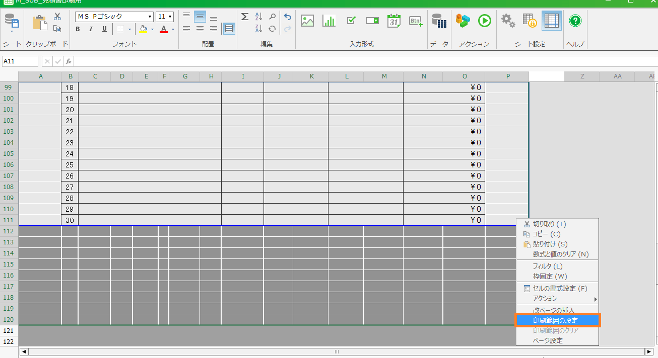Open the green Help question icon
Image resolution: width=658 pixels, height=358 pixels.
click(575, 21)
